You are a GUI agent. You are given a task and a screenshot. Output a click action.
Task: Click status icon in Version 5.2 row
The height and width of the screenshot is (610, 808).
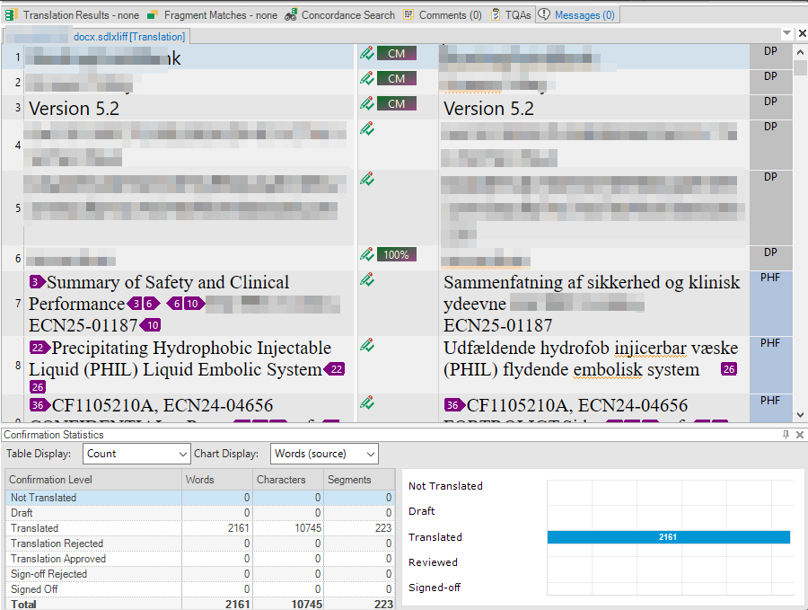tap(367, 103)
